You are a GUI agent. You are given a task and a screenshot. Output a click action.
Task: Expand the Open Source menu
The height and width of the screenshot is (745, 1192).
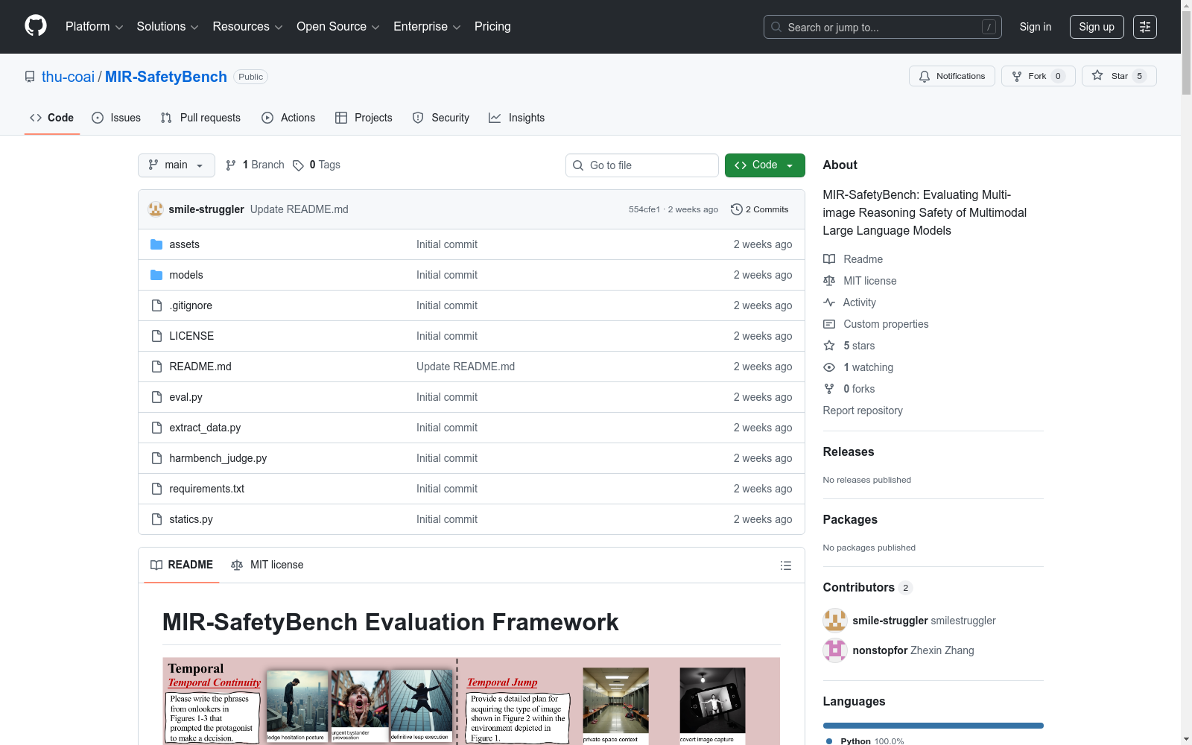338,27
